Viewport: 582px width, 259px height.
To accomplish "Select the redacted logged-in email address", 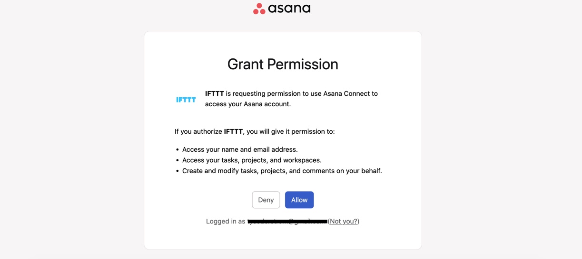I will 287,221.
